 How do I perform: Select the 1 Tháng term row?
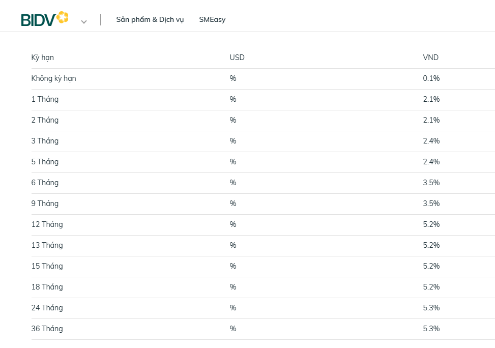[x=45, y=99]
